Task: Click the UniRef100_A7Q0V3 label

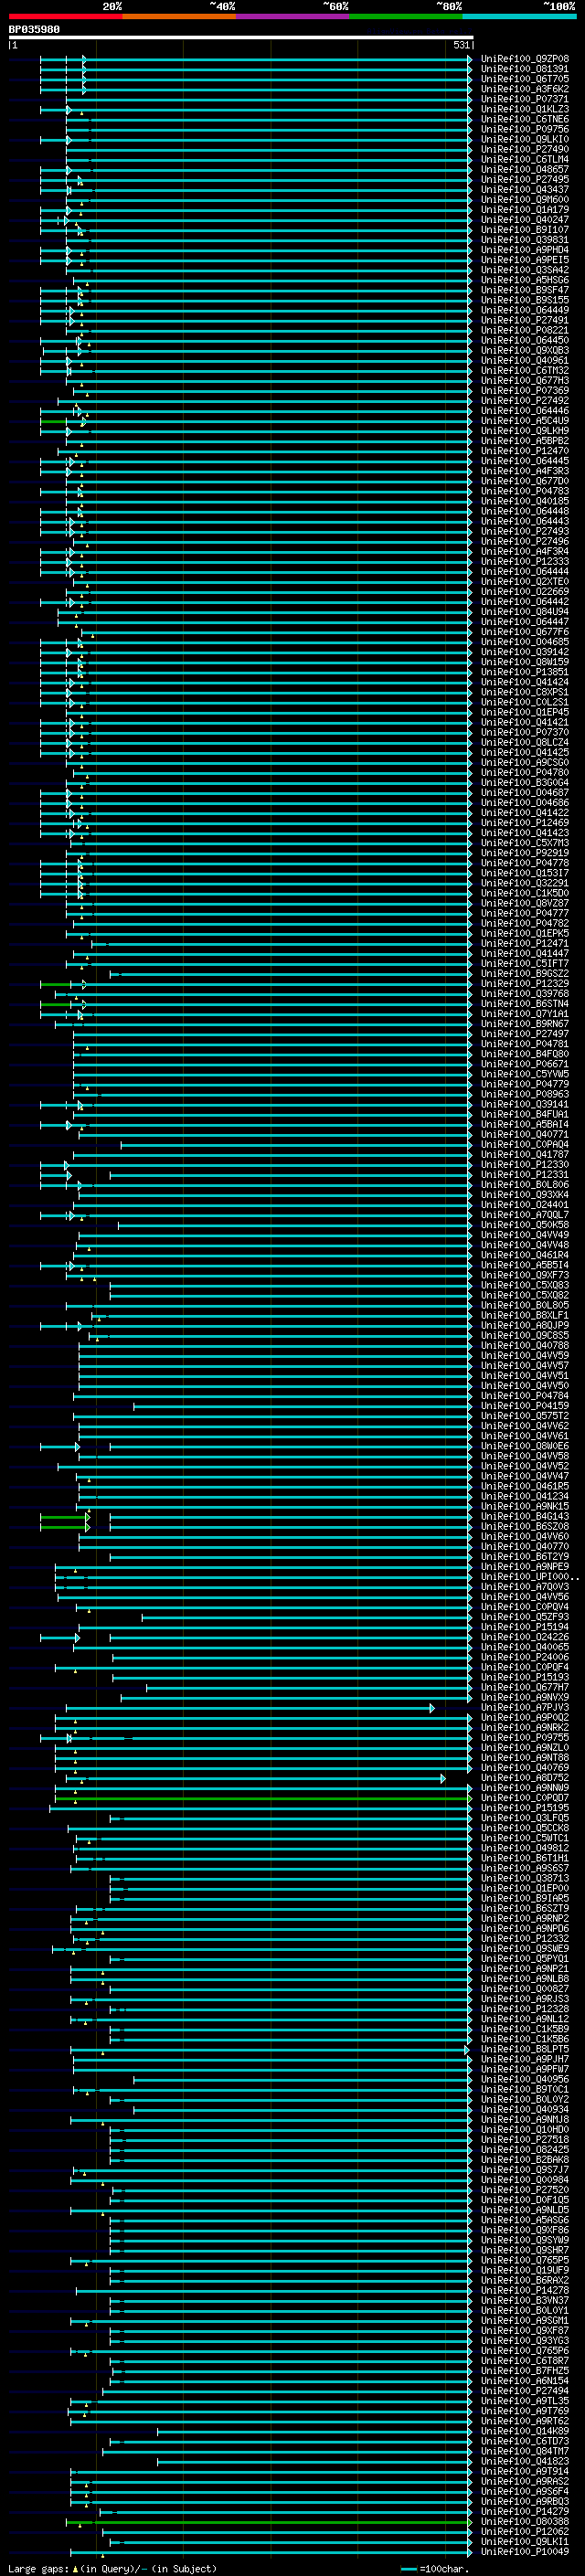Action: pos(525,1587)
